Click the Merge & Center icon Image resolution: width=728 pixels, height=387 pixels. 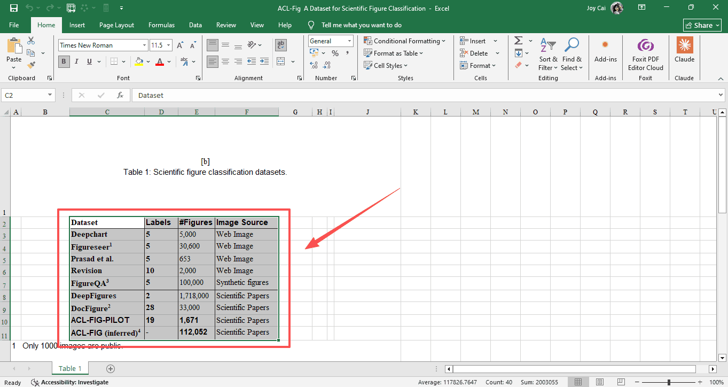pos(281,61)
